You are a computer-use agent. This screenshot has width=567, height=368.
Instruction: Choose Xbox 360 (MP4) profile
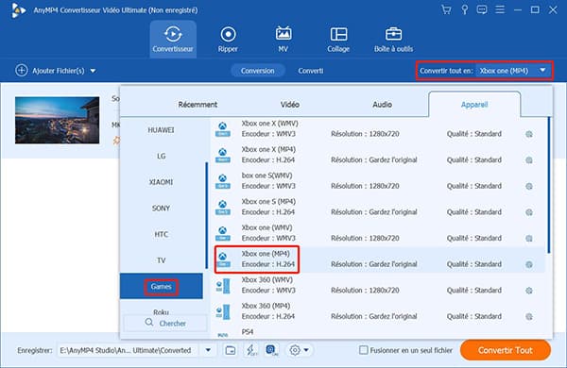pos(377,311)
